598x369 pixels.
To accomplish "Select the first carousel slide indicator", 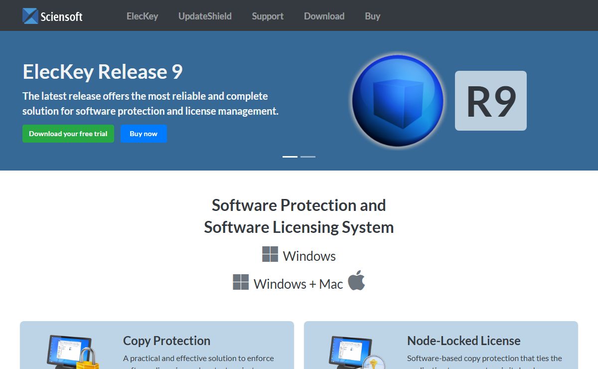I will (290, 157).
